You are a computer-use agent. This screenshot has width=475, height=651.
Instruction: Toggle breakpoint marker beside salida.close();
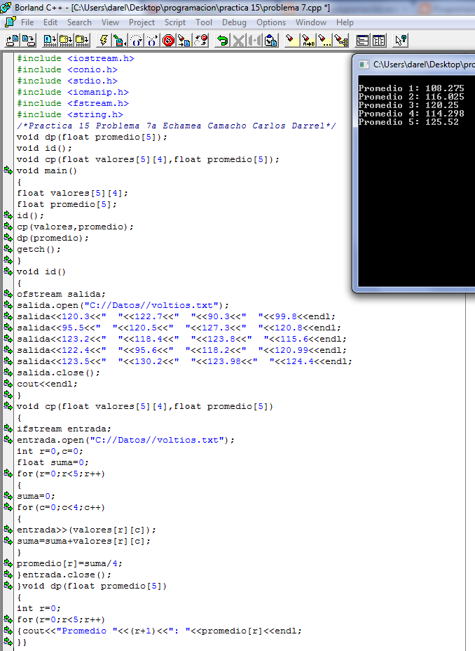[8, 373]
